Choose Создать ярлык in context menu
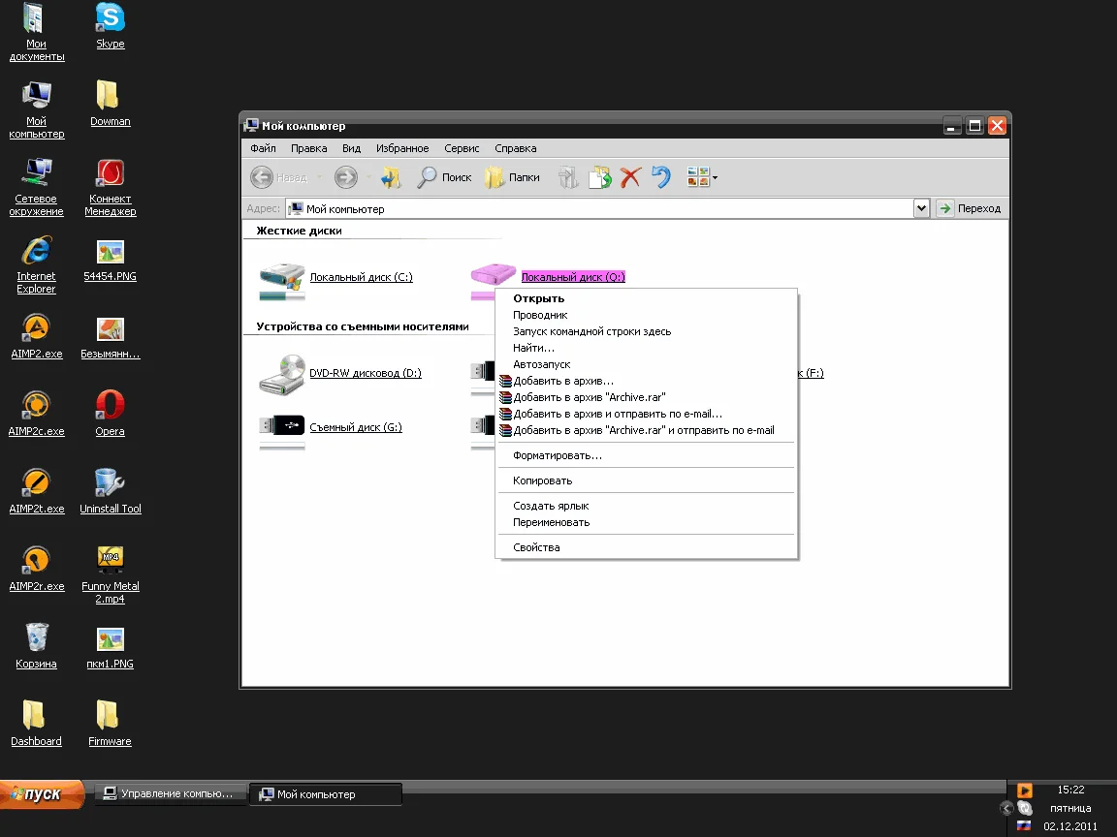 pyautogui.click(x=646, y=506)
